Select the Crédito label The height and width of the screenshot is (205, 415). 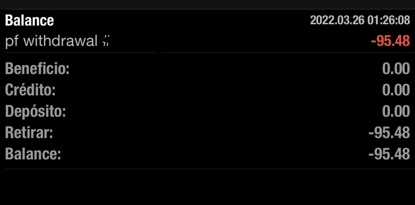(x=30, y=90)
